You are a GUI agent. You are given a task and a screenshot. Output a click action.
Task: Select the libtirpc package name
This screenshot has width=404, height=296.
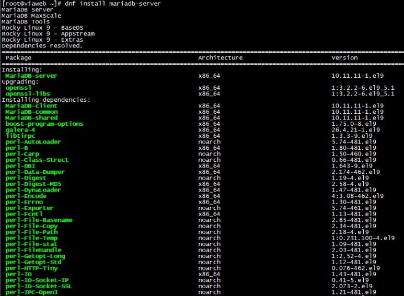pos(20,136)
